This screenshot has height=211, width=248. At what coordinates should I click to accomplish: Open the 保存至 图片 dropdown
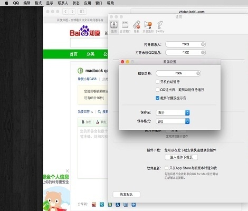[x=173, y=112]
